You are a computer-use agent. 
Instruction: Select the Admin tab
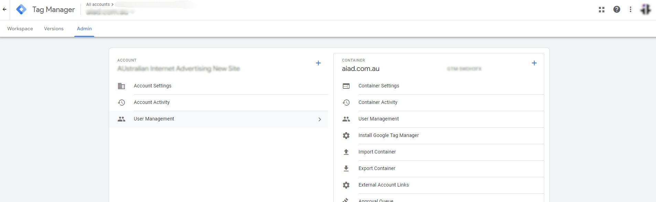pos(84,29)
